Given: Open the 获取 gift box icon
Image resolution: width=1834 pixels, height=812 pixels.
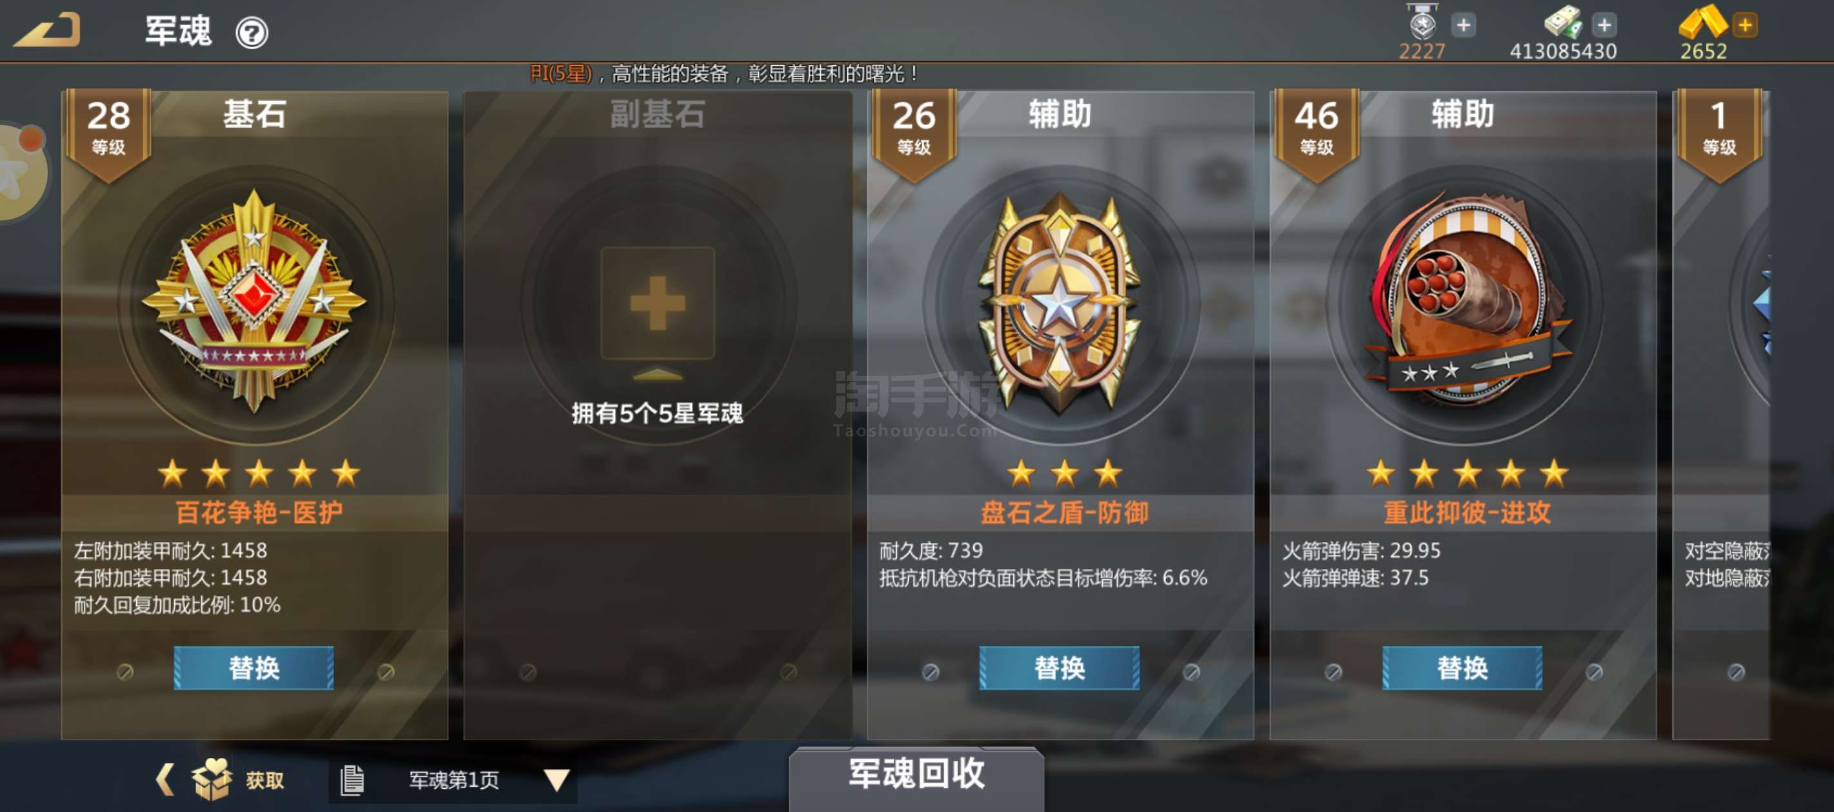Looking at the screenshot, I should click(x=212, y=779).
